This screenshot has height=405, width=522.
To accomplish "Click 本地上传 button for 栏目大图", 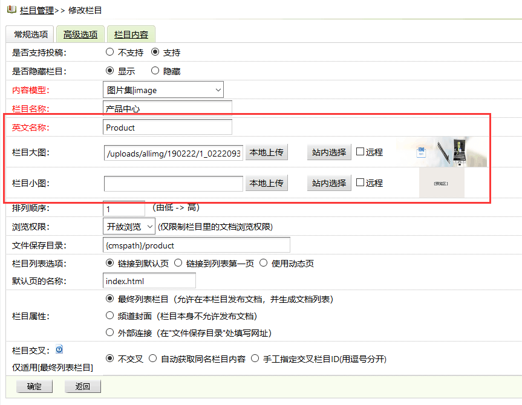I will tap(266, 152).
